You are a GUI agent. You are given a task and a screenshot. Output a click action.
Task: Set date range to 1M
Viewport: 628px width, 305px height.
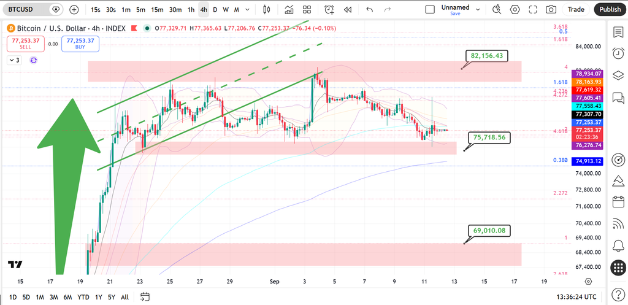(x=40, y=297)
